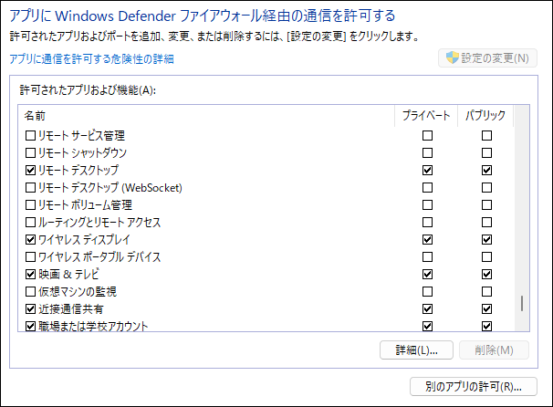Toggle パブリック checkbox for 近接通信共有

click(x=486, y=309)
